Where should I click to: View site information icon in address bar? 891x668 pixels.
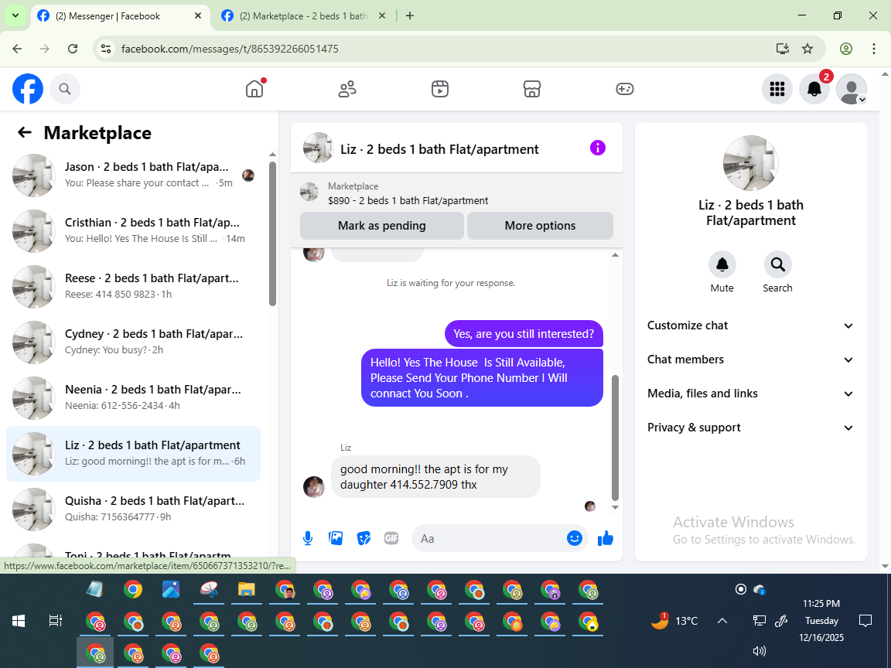coord(106,49)
